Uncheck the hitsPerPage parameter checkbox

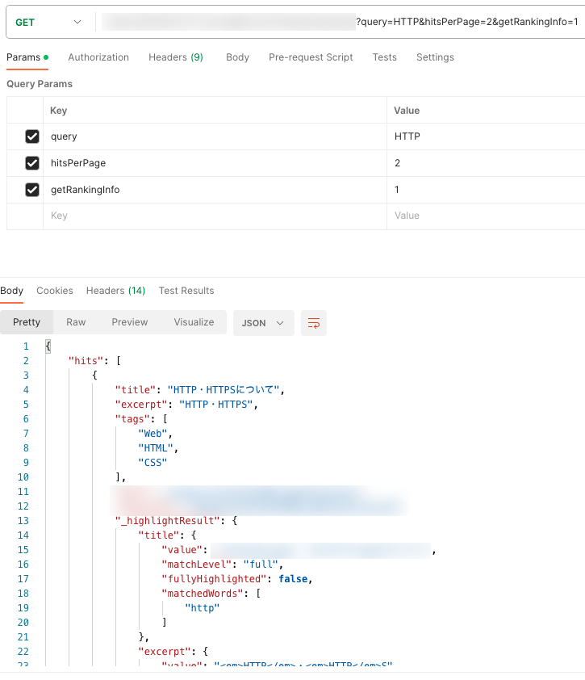pyautogui.click(x=32, y=163)
